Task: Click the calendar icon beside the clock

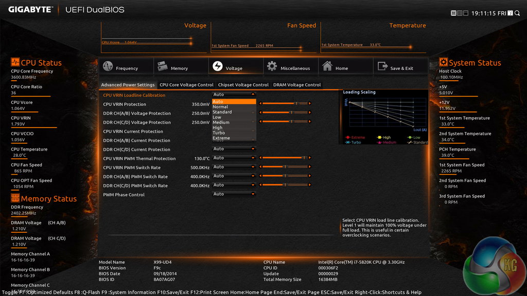Action: click(x=510, y=13)
